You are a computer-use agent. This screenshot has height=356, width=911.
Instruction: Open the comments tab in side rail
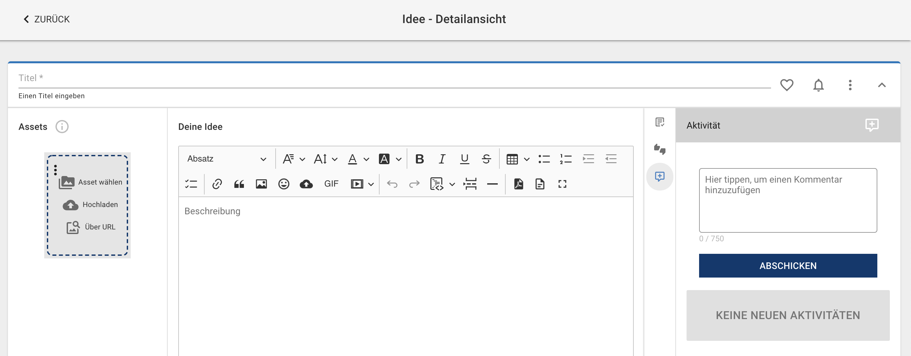pos(659,177)
